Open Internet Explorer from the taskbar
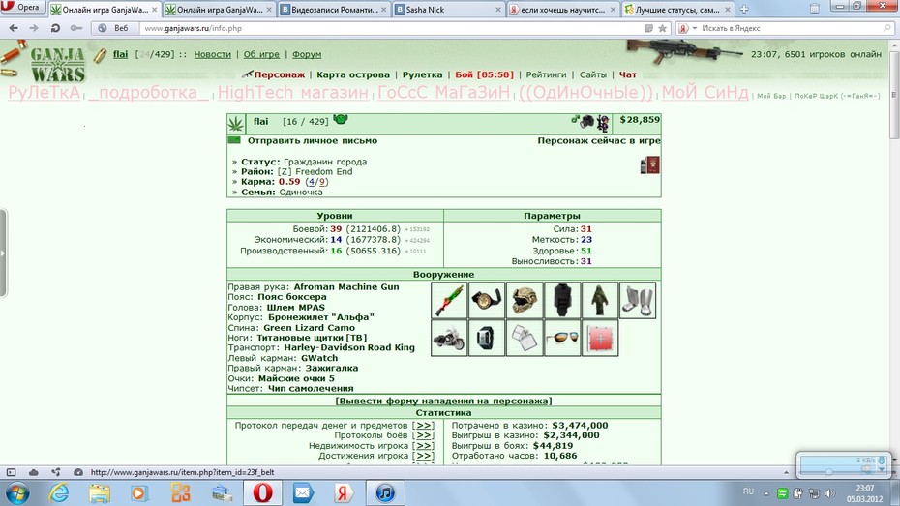The width and height of the screenshot is (900, 506). (x=58, y=492)
